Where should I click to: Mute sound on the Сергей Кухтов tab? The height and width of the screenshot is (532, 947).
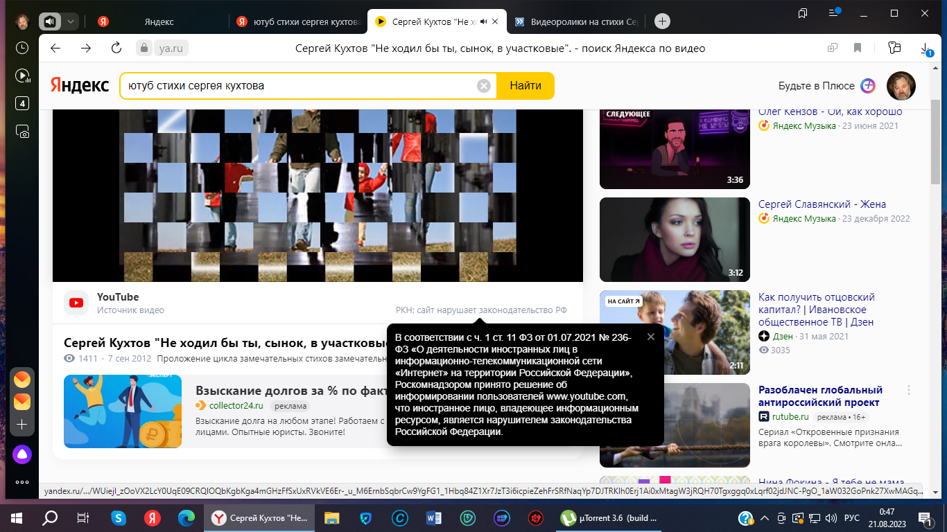483,21
